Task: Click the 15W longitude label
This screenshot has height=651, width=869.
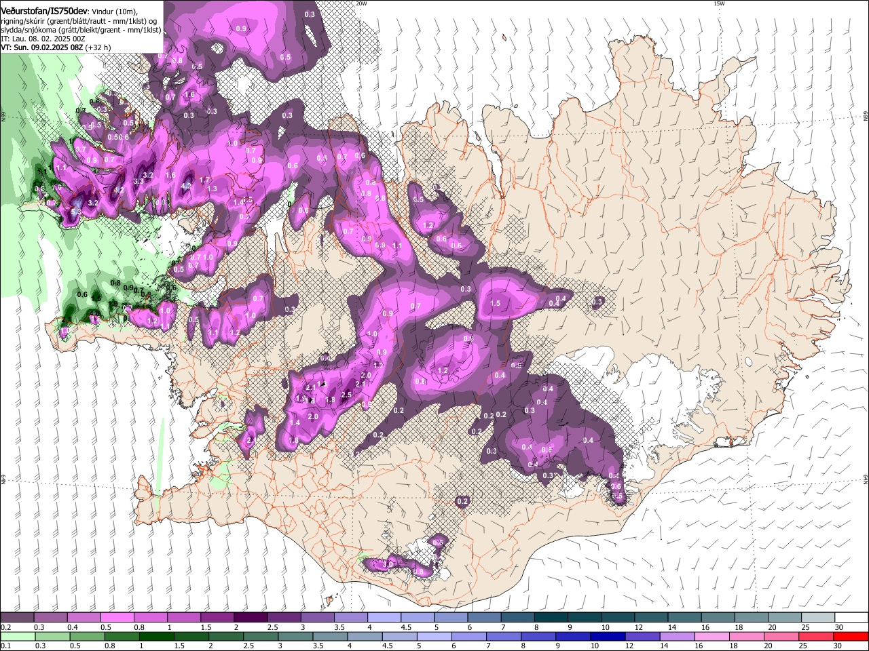Action: click(x=719, y=3)
